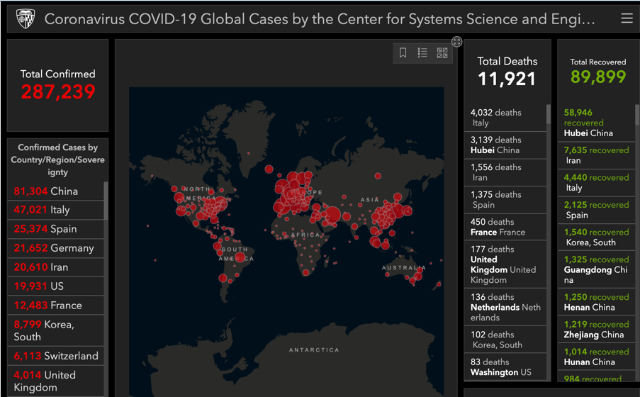Click the Johns Hopkins shield logo
The image size is (640, 397).
(26, 19)
